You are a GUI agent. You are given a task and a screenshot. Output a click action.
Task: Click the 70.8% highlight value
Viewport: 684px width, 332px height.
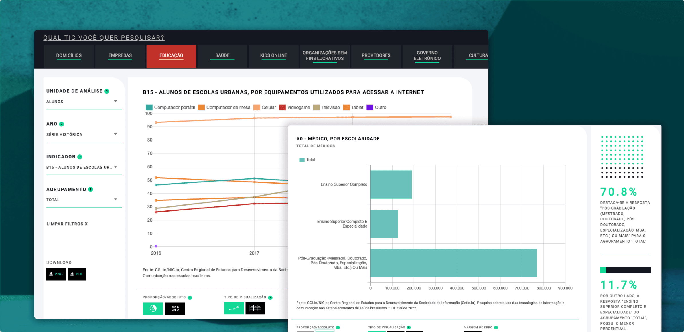[x=619, y=192]
